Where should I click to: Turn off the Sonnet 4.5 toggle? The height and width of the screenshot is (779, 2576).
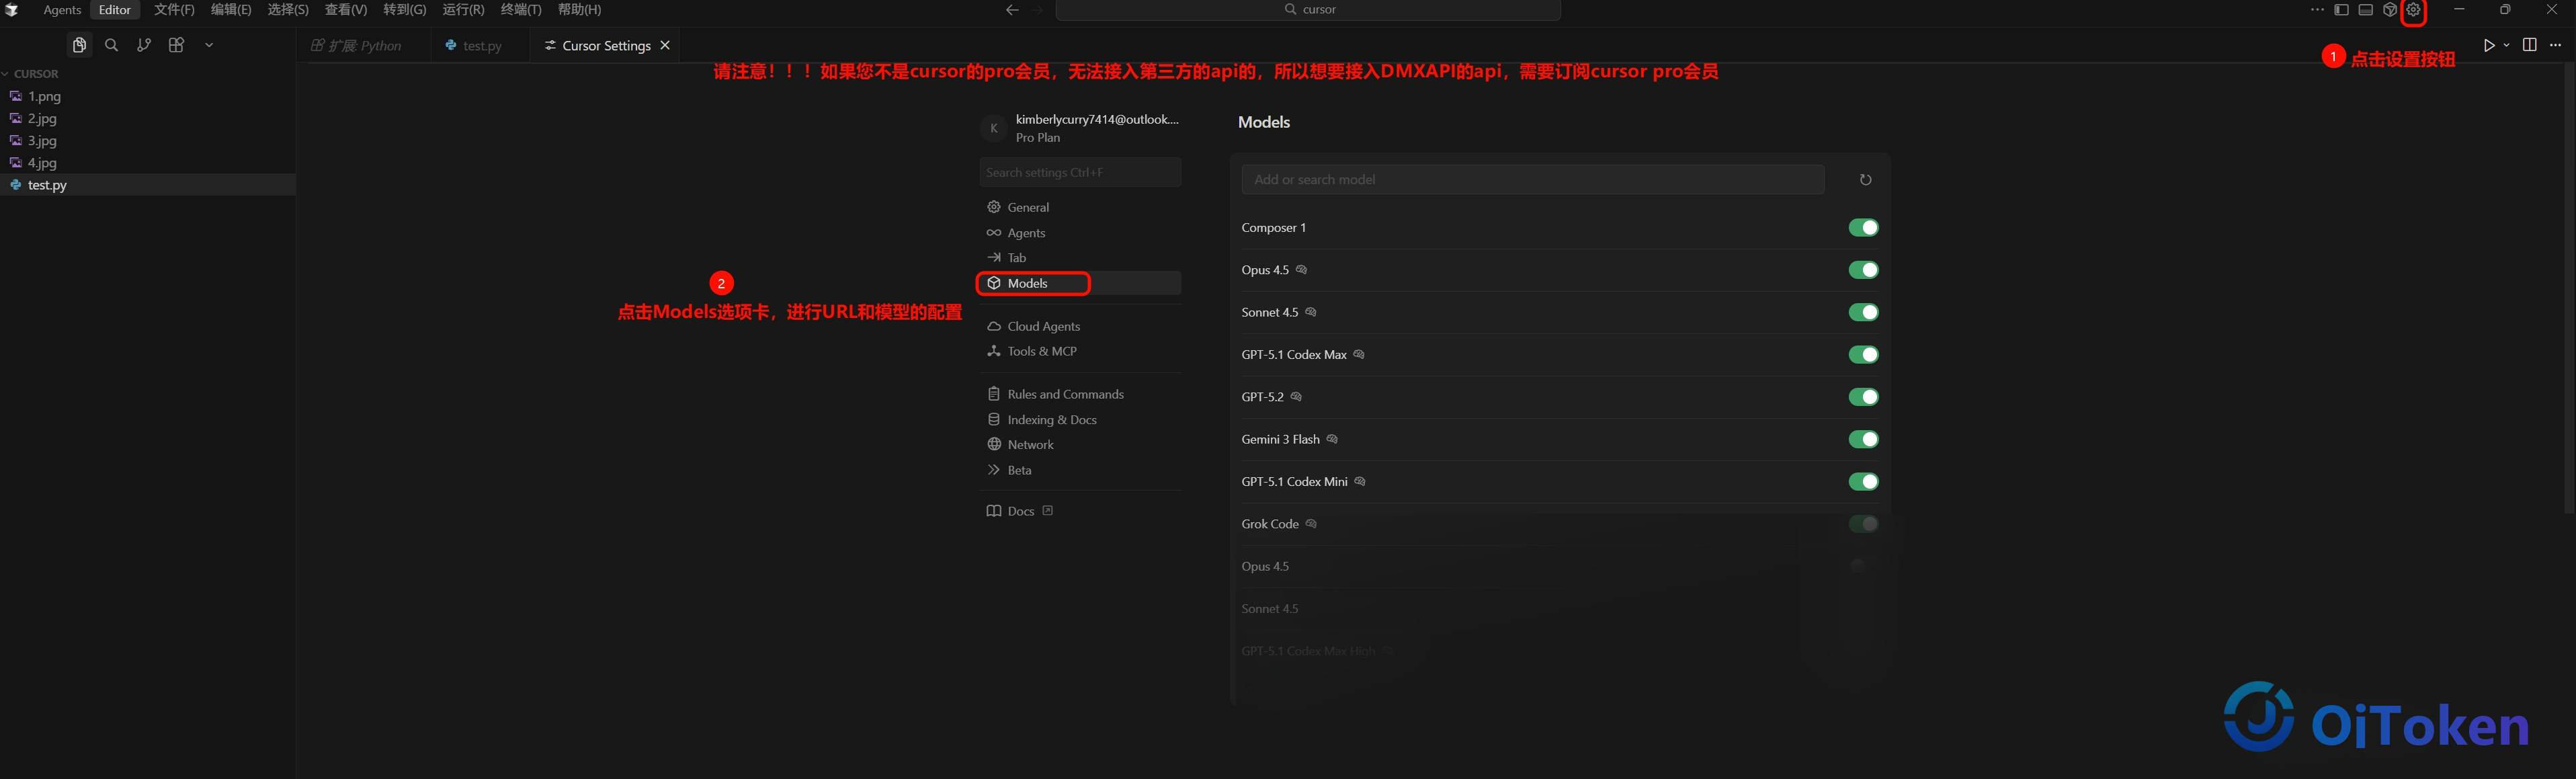[1863, 312]
